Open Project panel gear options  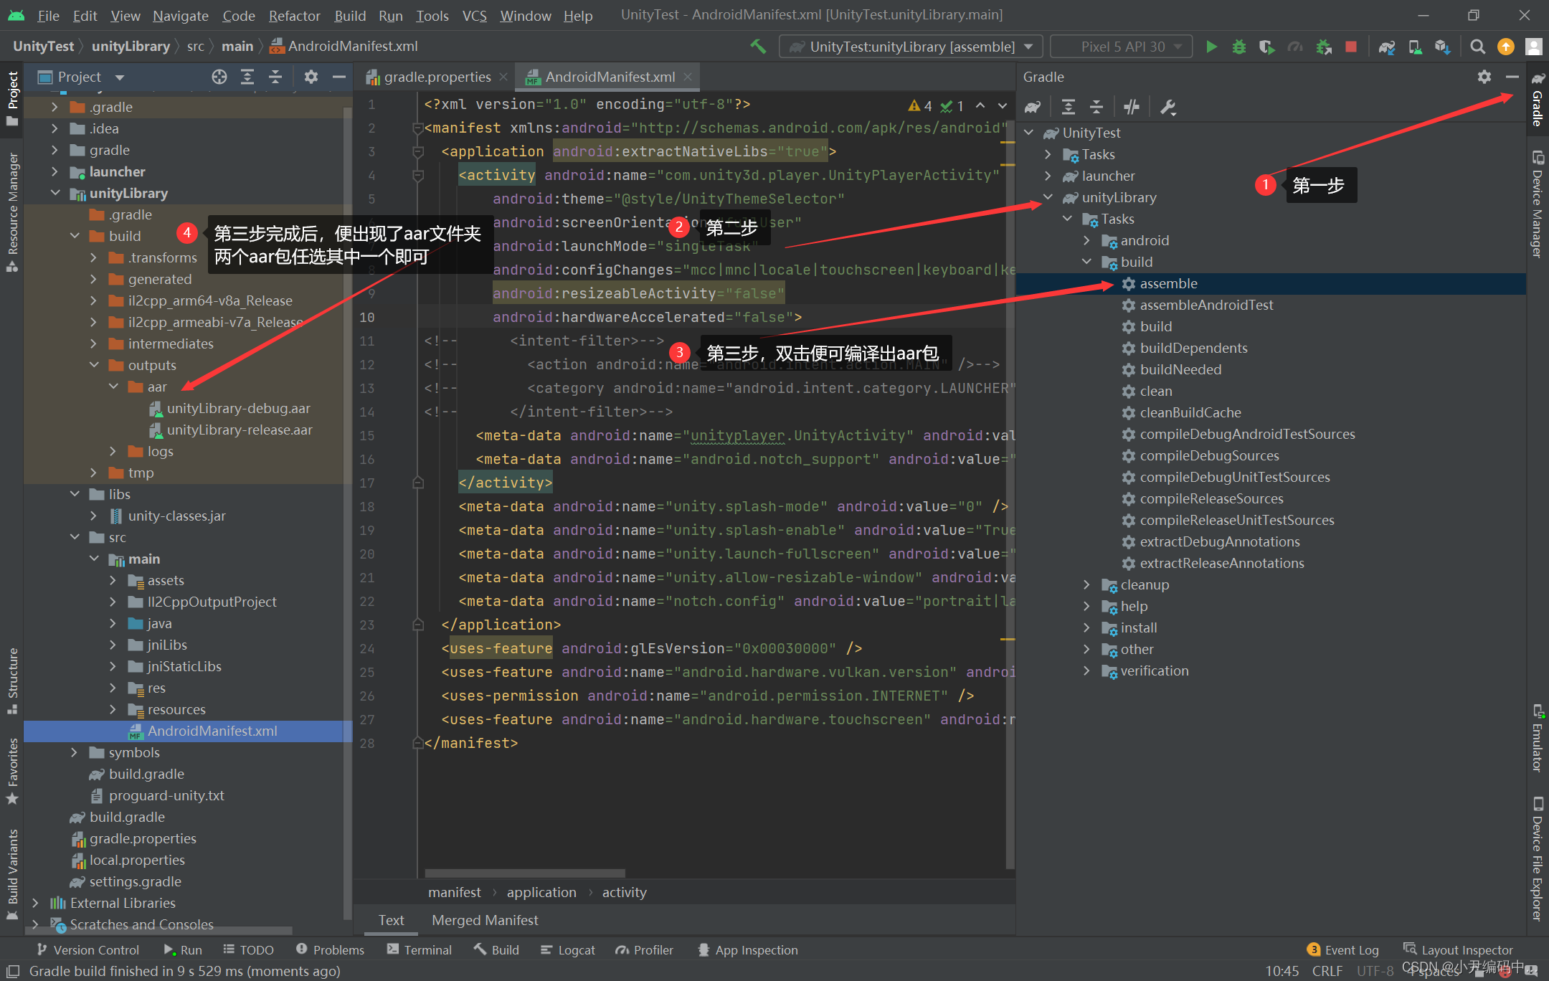(311, 77)
